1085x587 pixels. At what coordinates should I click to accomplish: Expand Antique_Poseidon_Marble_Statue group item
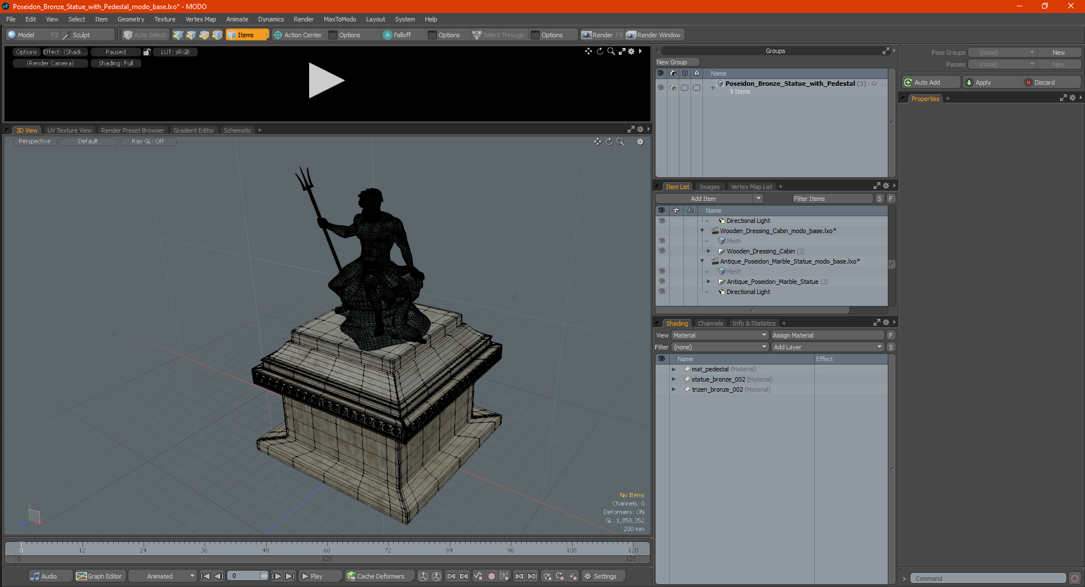[x=709, y=282]
